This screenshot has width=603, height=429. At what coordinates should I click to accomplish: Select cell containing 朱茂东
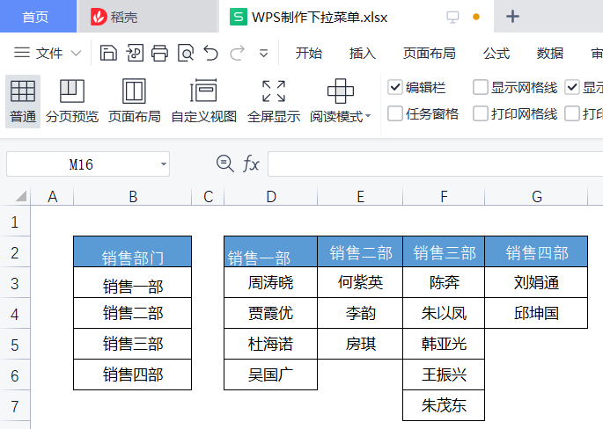(x=444, y=405)
